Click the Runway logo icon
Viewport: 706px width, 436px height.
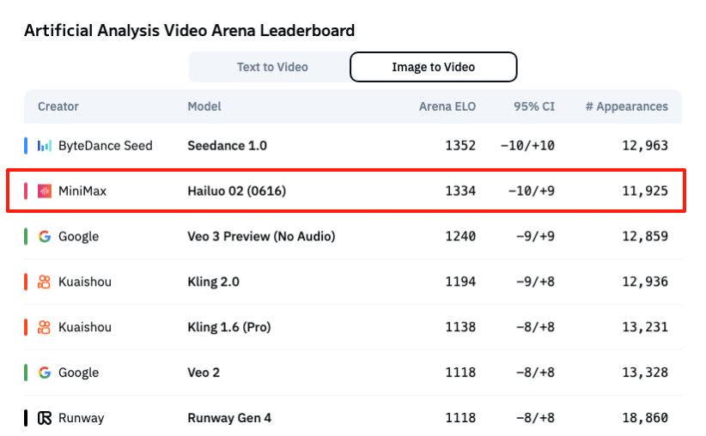(x=44, y=418)
